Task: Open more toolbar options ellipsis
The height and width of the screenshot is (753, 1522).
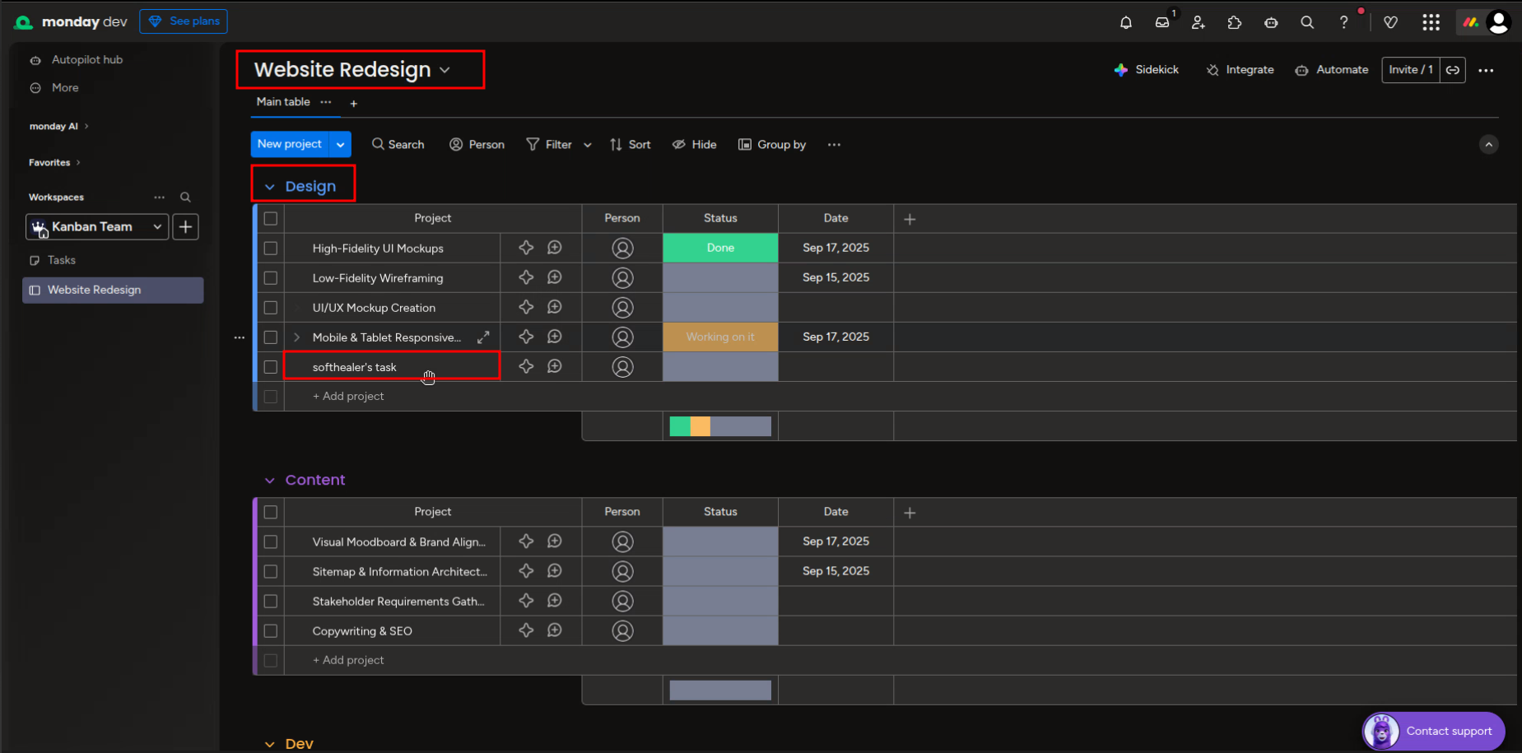Action: 834,145
